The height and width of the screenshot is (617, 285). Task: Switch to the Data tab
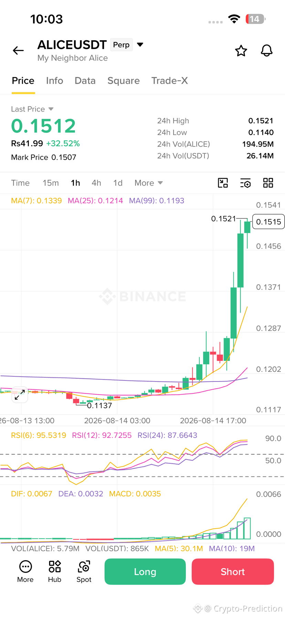85,81
